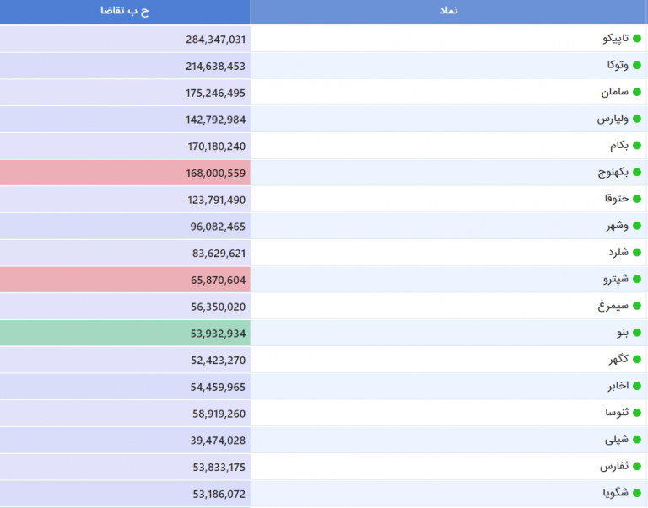Click the value 39,474,028 in the شپلی row
The image size is (648, 508).
218,441
